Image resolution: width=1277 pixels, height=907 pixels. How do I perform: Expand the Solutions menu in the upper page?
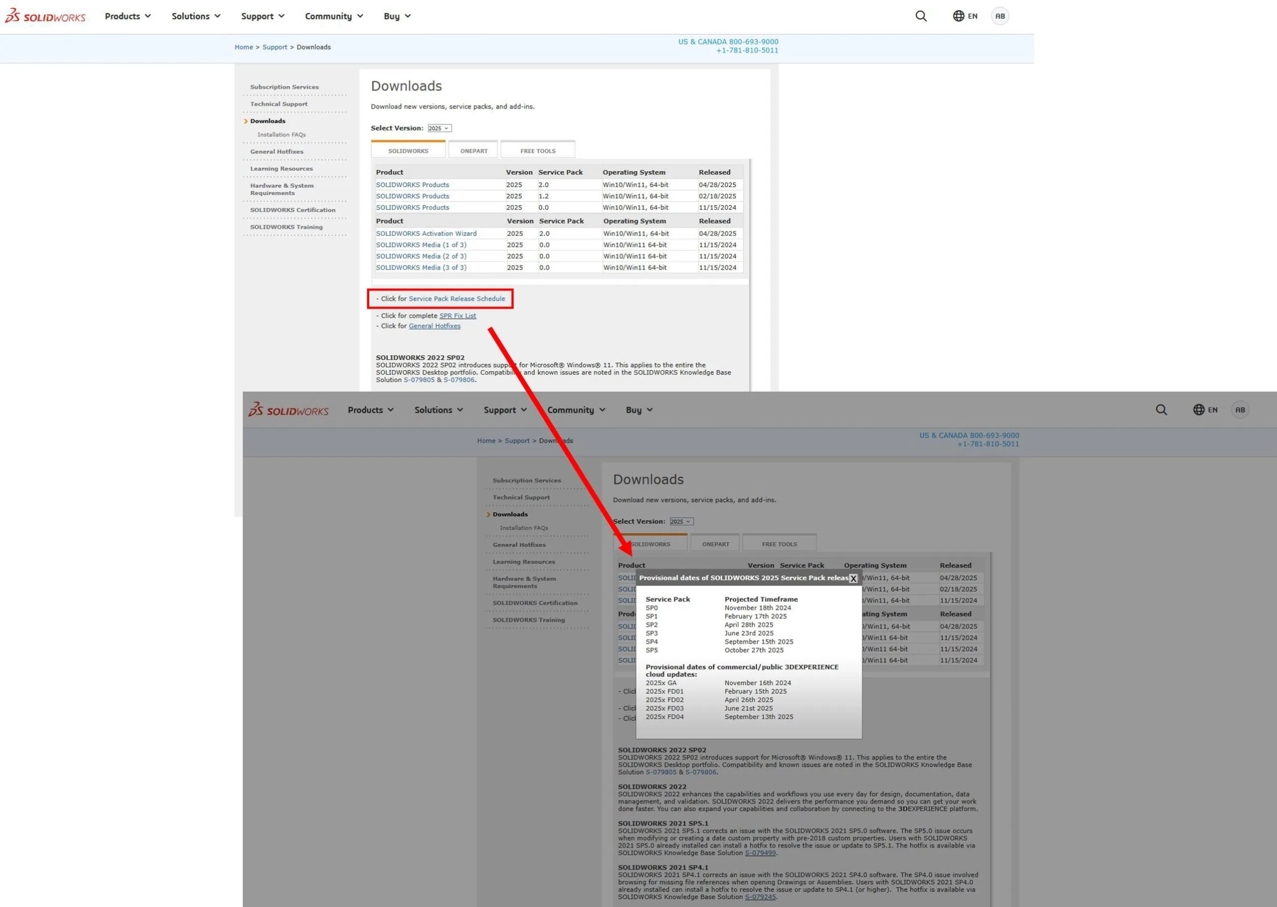point(196,16)
